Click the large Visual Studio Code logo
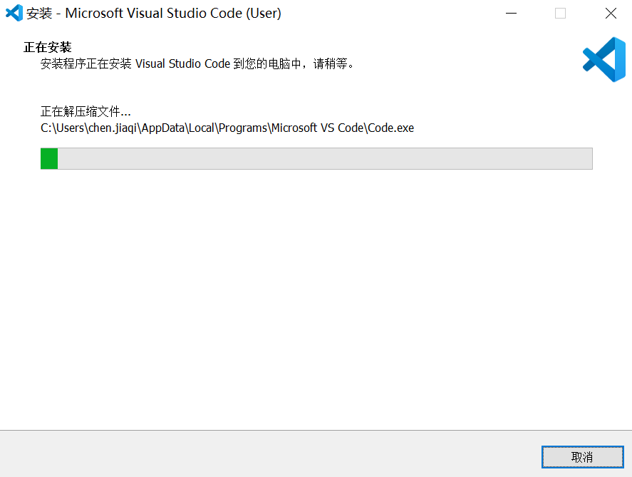Viewport: 632px width, 477px height. tap(603, 60)
